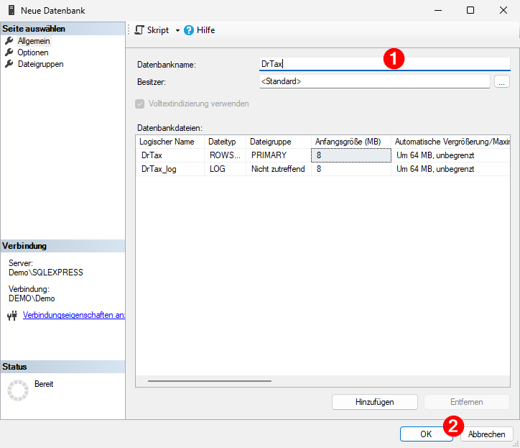Click the Hinzufügen button
The width and height of the screenshot is (520, 448).
pyautogui.click(x=375, y=402)
